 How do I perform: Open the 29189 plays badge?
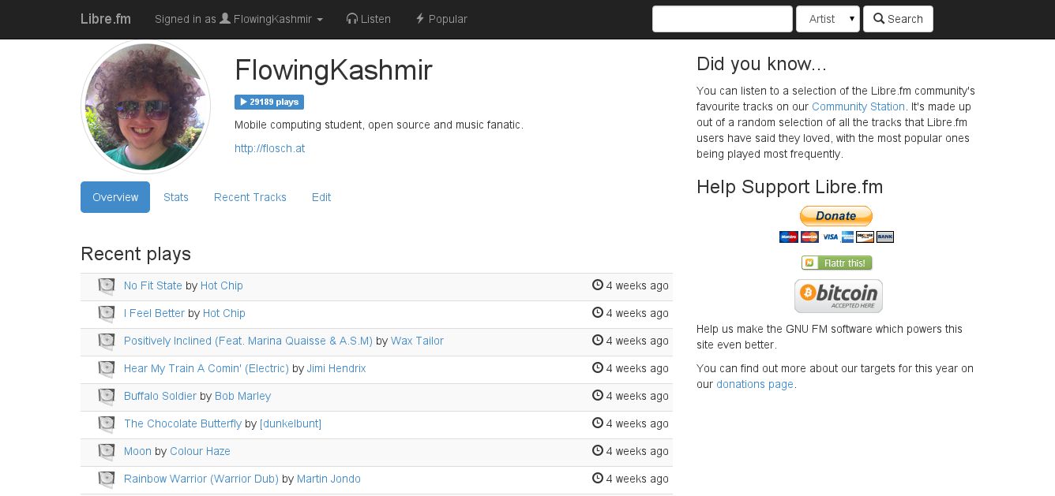click(269, 102)
